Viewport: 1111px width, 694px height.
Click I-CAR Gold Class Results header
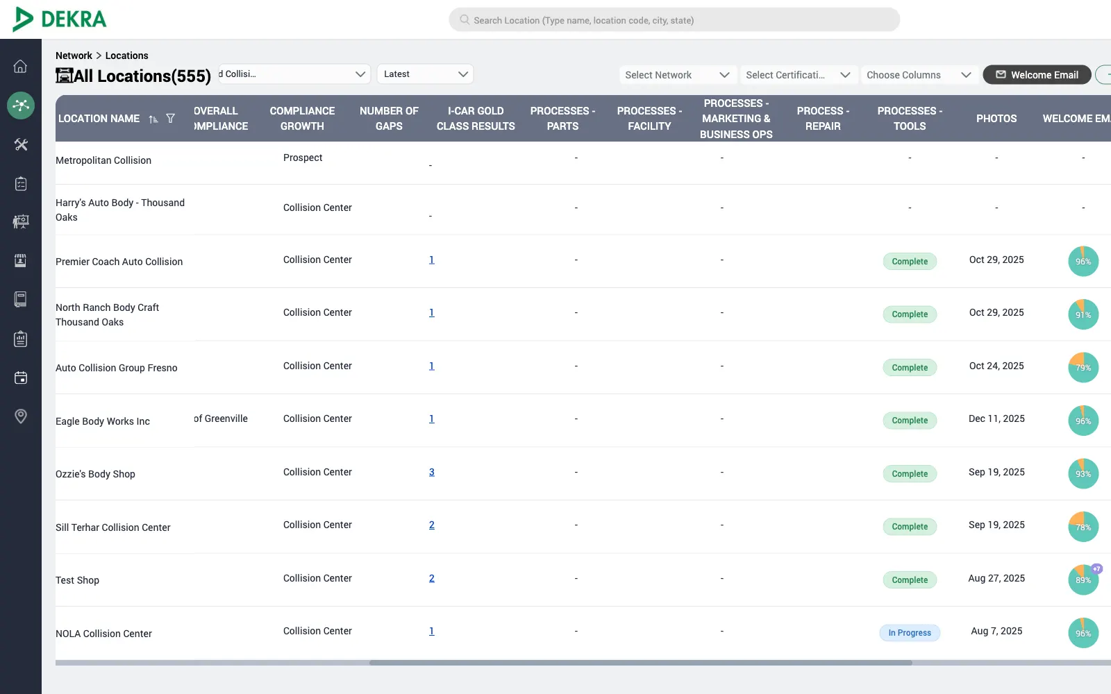(x=476, y=119)
